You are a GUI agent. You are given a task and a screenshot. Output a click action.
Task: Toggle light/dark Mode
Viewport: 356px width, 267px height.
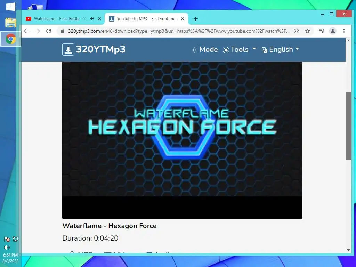tap(204, 49)
